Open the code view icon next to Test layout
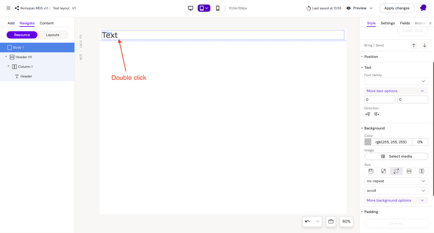Viewport: 434px width, 233px height. pyautogui.click(x=74, y=8)
